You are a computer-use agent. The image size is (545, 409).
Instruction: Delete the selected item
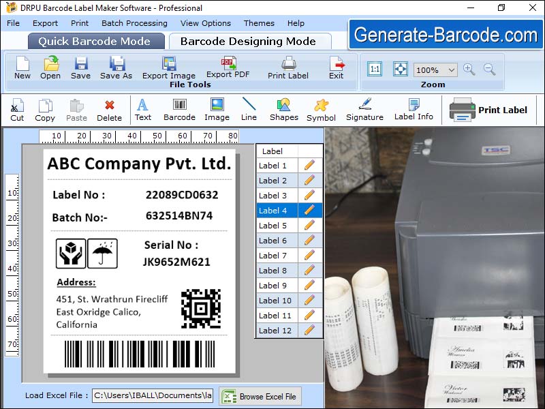110,110
